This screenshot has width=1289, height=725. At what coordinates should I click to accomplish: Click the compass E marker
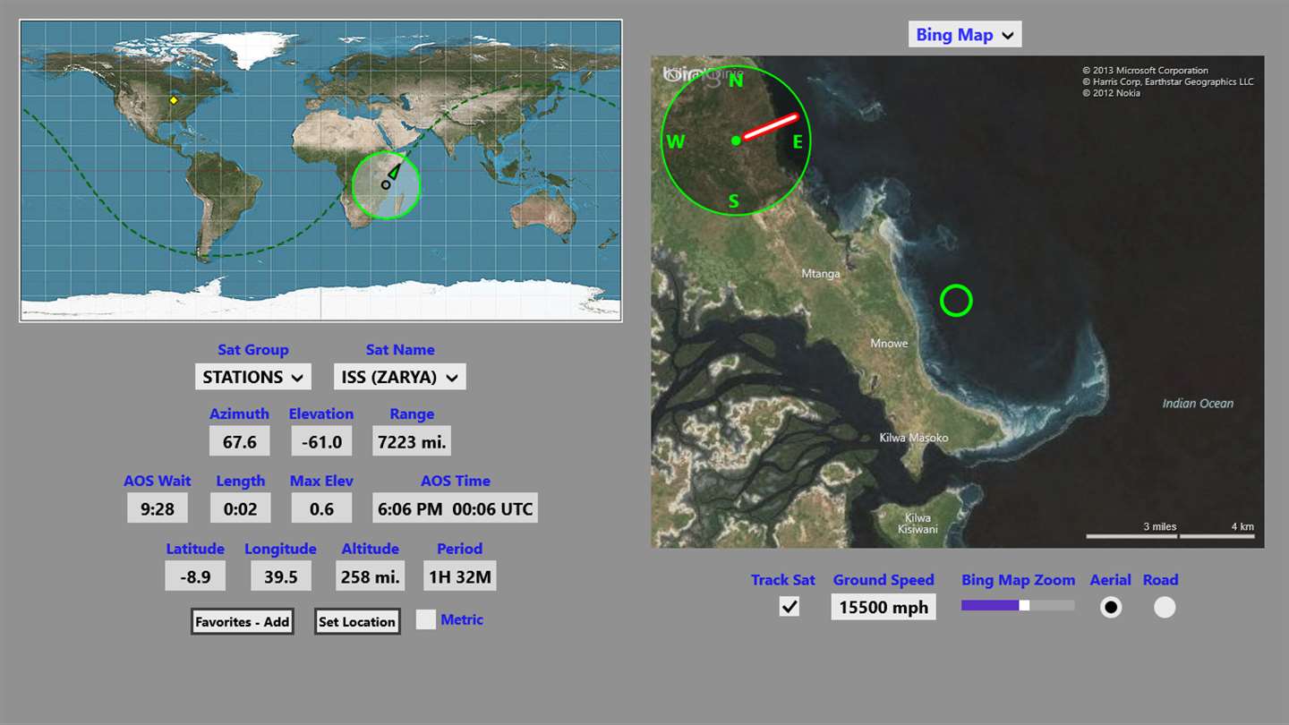pyautogui.click(x=798, y=141)
